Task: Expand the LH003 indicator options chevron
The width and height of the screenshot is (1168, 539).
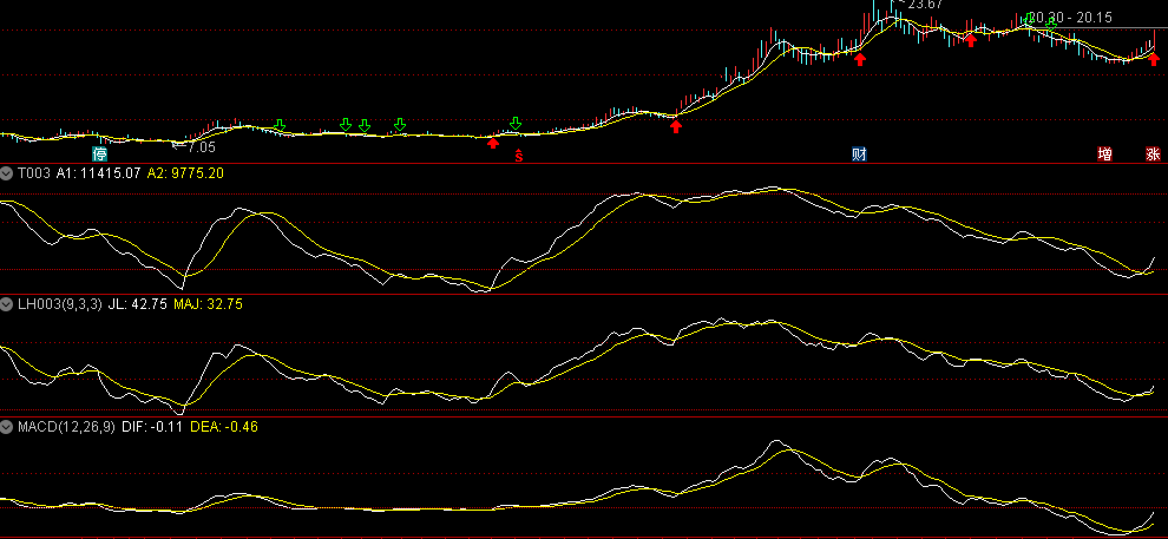Action: click(6, 304)
